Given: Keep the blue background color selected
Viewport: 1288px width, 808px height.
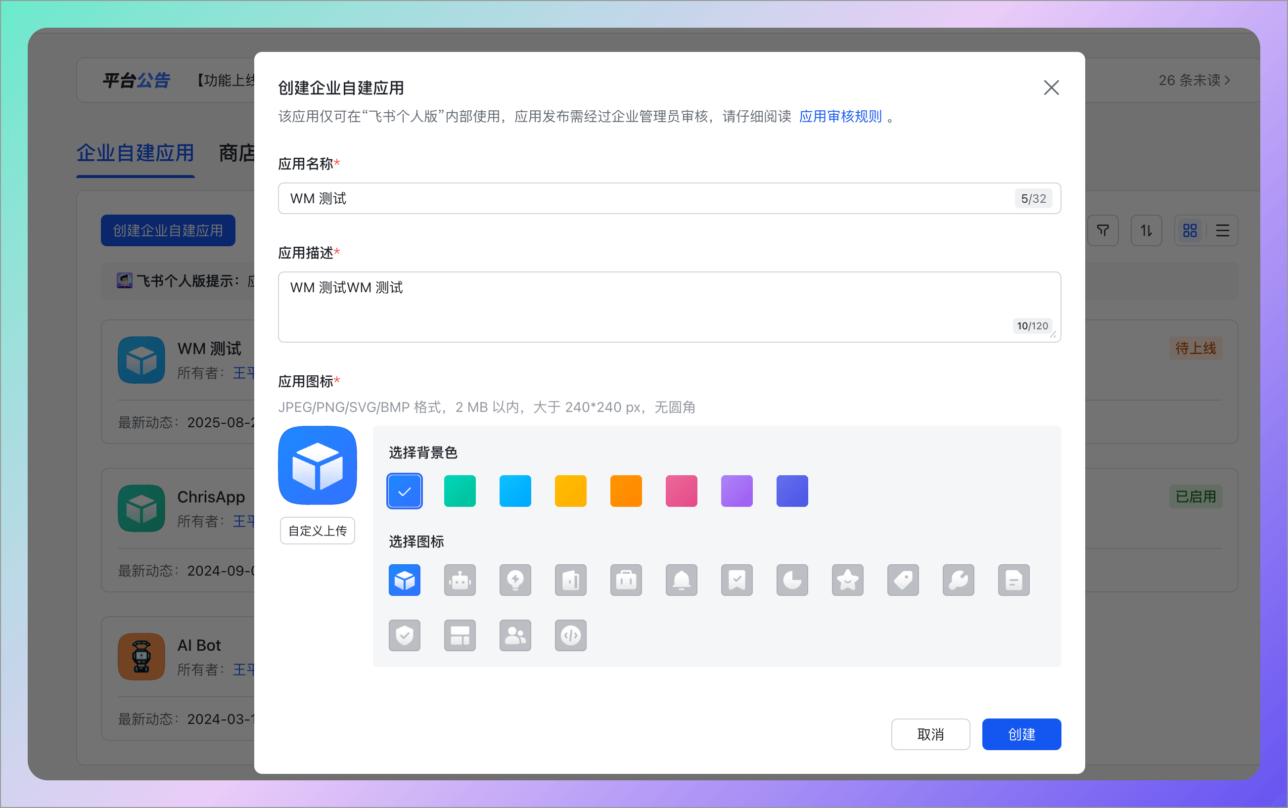Looking at the screenshot, I should [x=405, y=491].
